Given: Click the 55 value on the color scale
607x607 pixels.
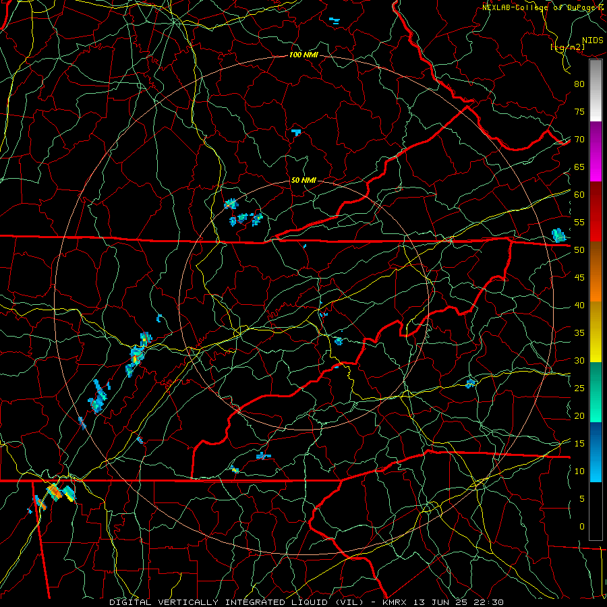Looking at the screenshot, I should click(x=579, y=222).
